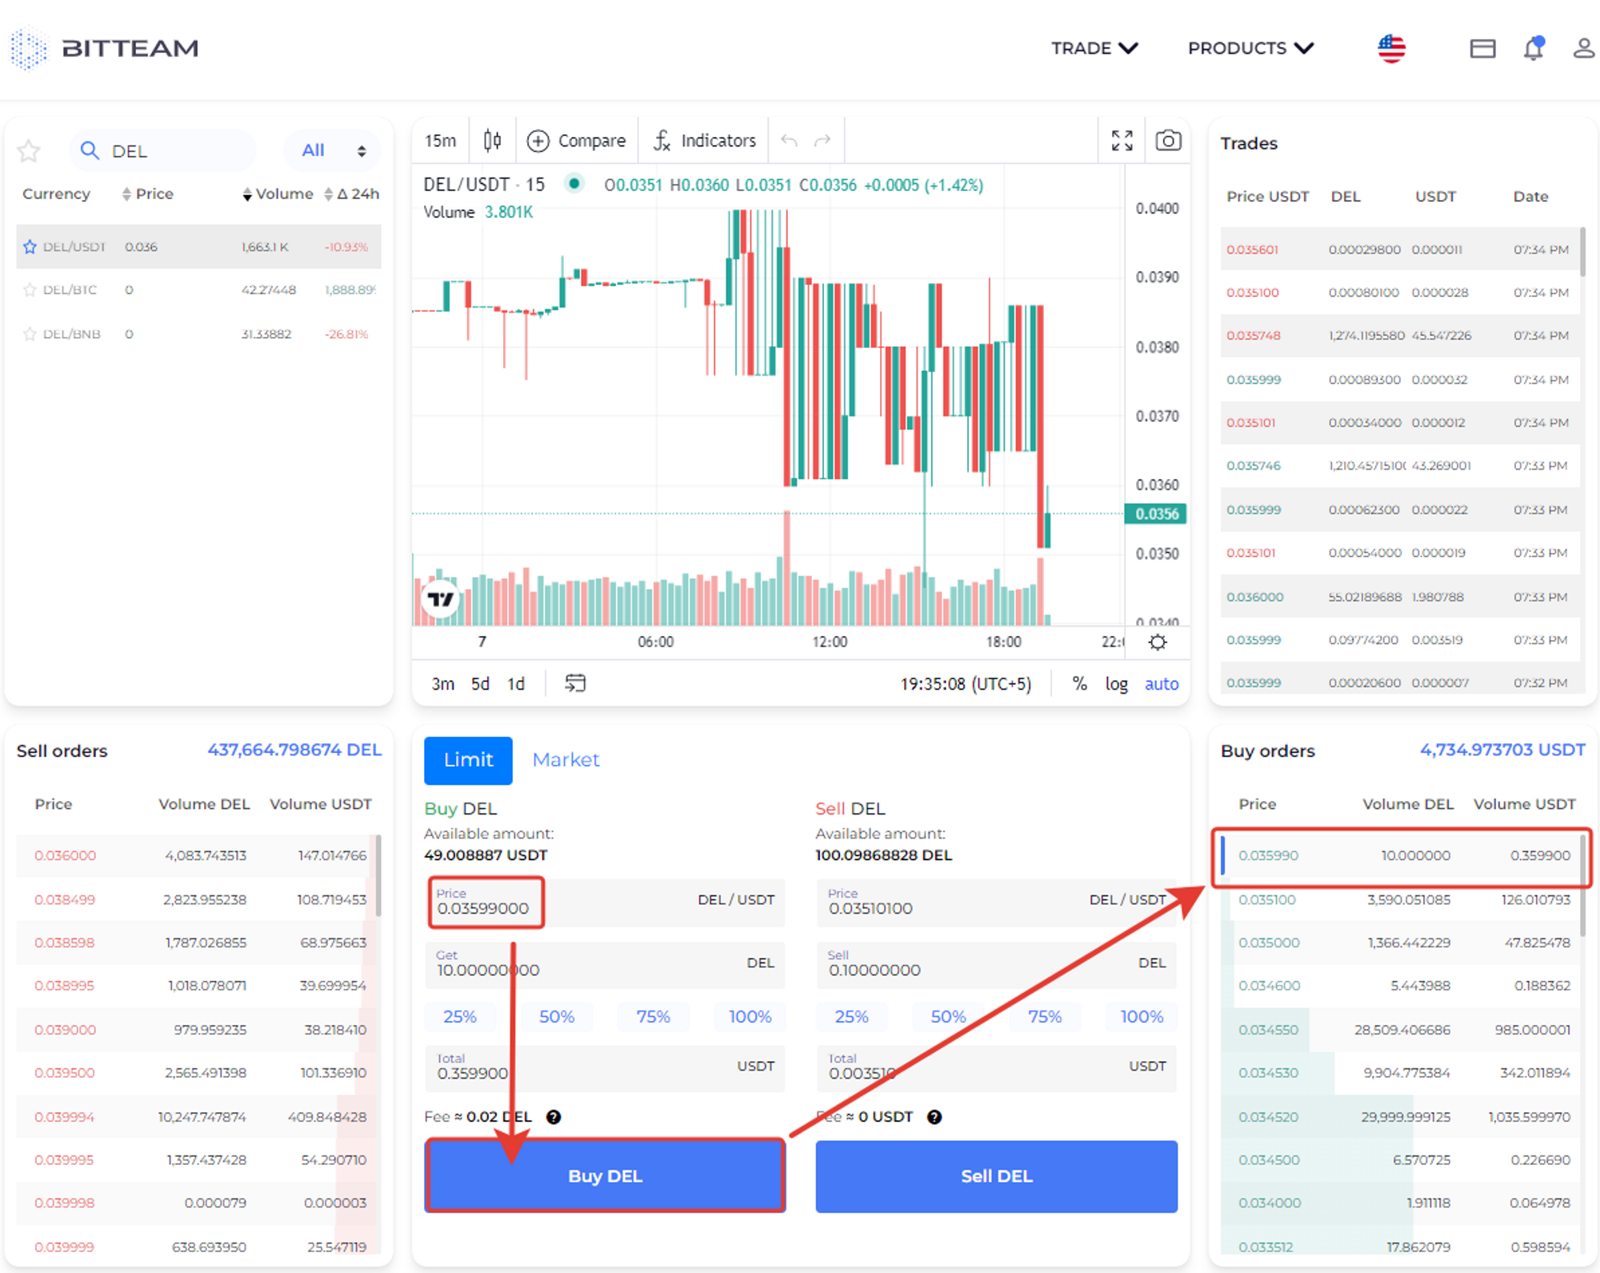Open chart settings gear
Viewport: 1600px width, 1273px height.
coord(1158,642)
